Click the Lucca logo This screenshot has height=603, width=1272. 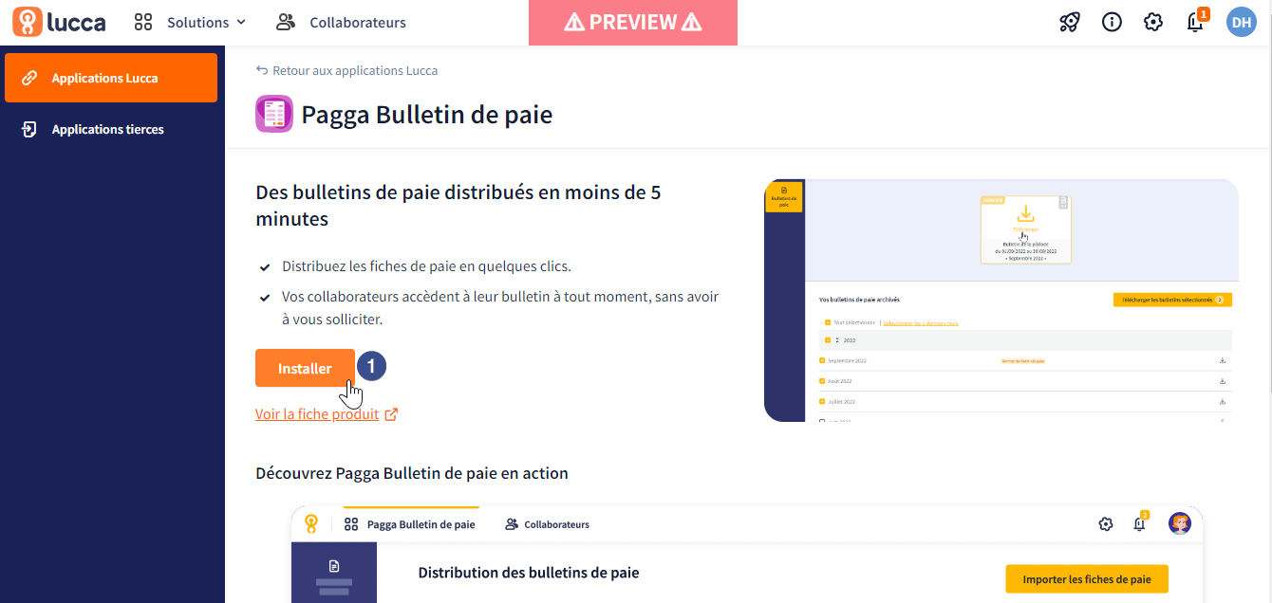pyautogui.click(x=59, y=22)
